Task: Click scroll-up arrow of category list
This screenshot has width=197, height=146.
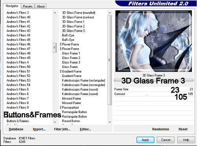Action: 55,13
